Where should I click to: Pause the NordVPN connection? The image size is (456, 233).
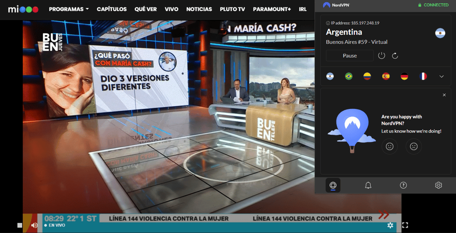point(350,56)
